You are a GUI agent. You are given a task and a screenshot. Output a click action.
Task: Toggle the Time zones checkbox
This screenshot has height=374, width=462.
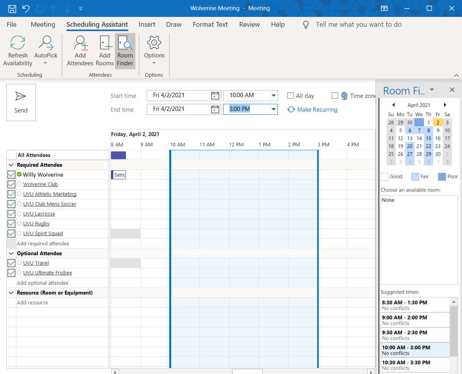335,95
